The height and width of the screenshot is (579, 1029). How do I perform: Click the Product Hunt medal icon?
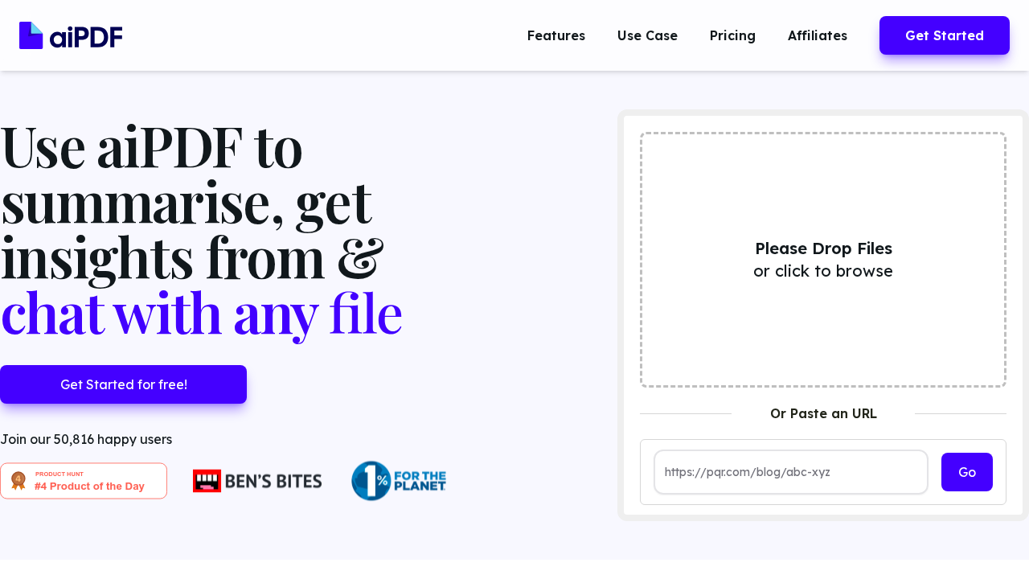pos(18,481)
